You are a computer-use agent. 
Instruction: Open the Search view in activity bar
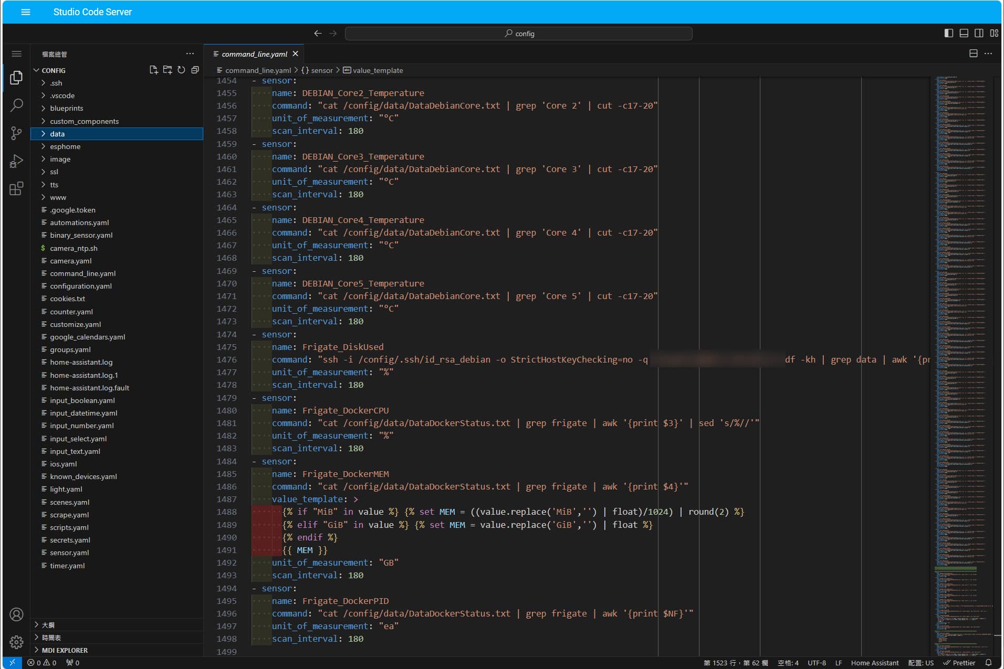tap(16, 105)
